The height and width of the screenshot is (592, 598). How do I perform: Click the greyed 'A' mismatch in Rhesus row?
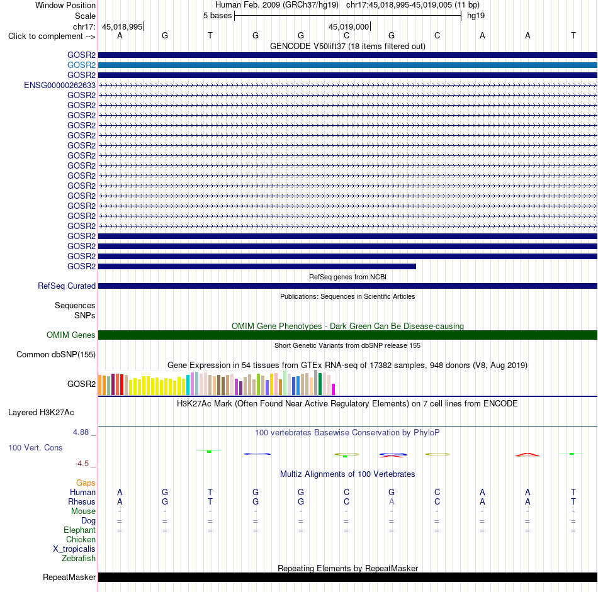point(392,502)
